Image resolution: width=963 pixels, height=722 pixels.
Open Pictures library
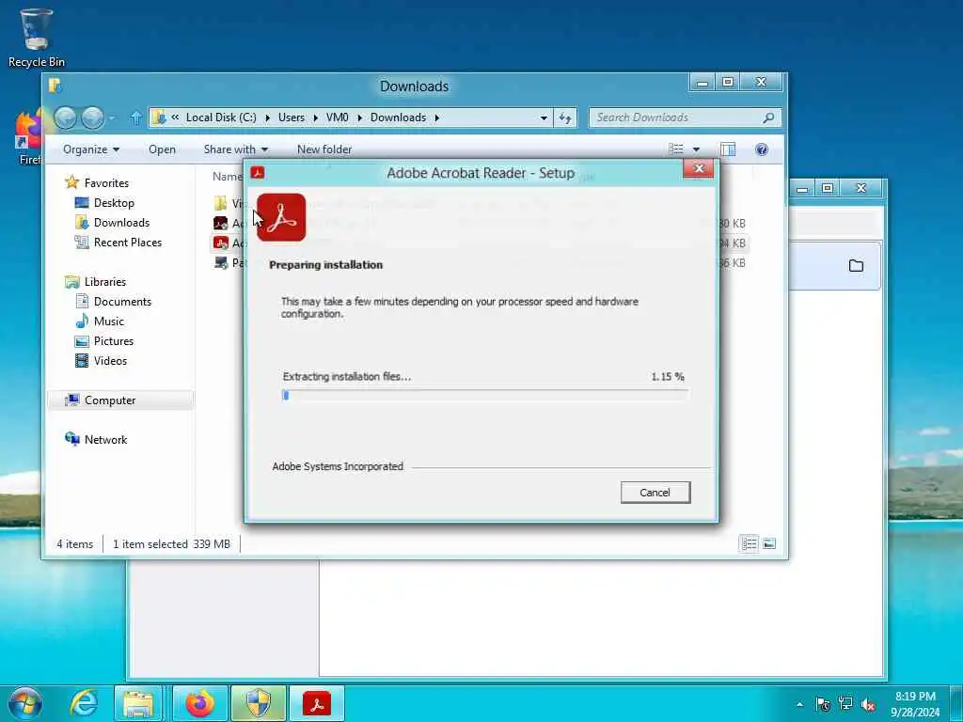pyautogui.click(x=114, y=340)
